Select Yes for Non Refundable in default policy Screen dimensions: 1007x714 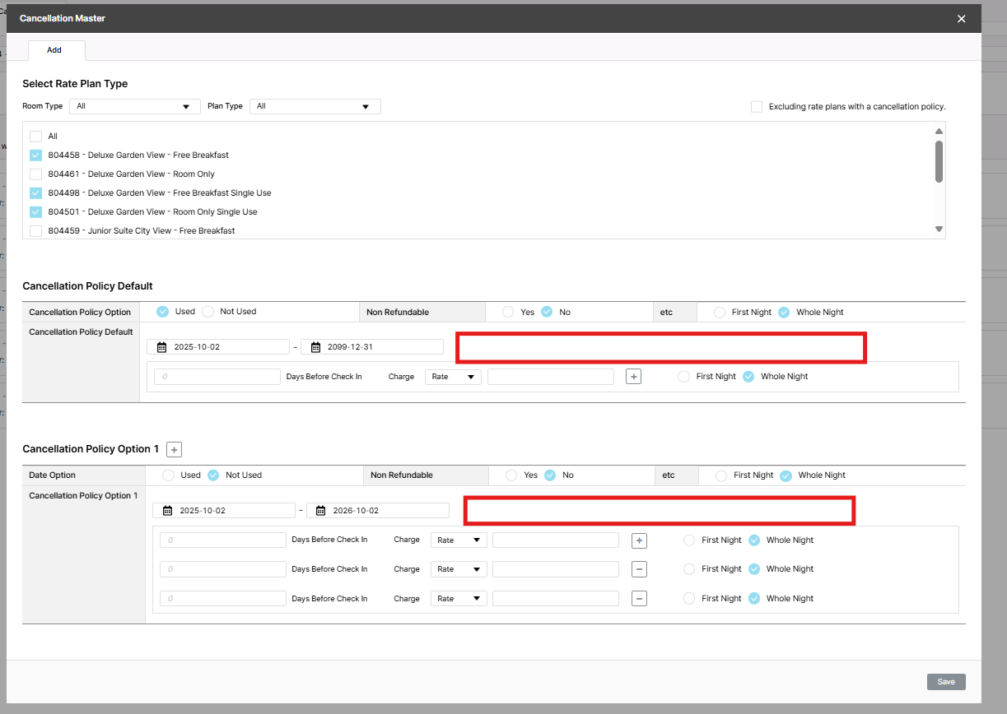click(508, 313)
